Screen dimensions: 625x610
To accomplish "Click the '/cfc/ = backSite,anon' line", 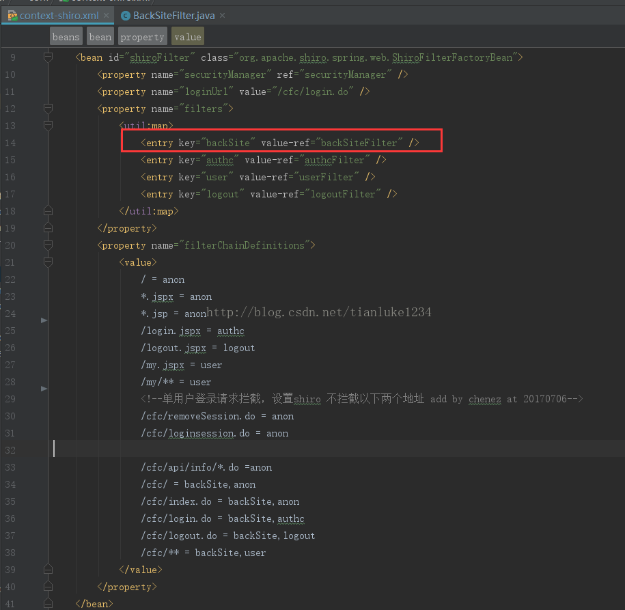I will click(198, 484).
